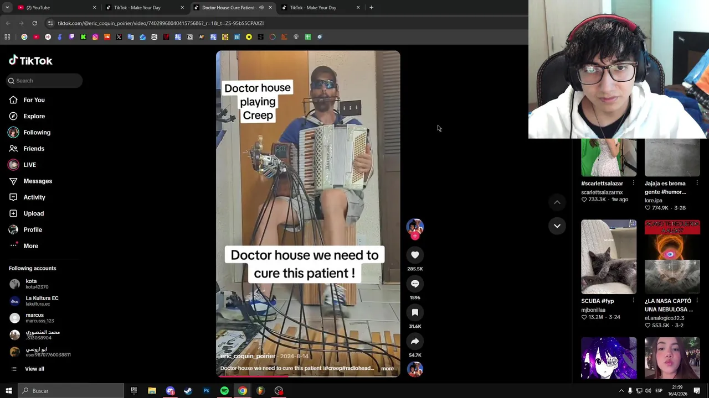The image size is (709, 398).
Task: Open the NASA nebulosa video thumbnail
Action: (x=672, y=256)
